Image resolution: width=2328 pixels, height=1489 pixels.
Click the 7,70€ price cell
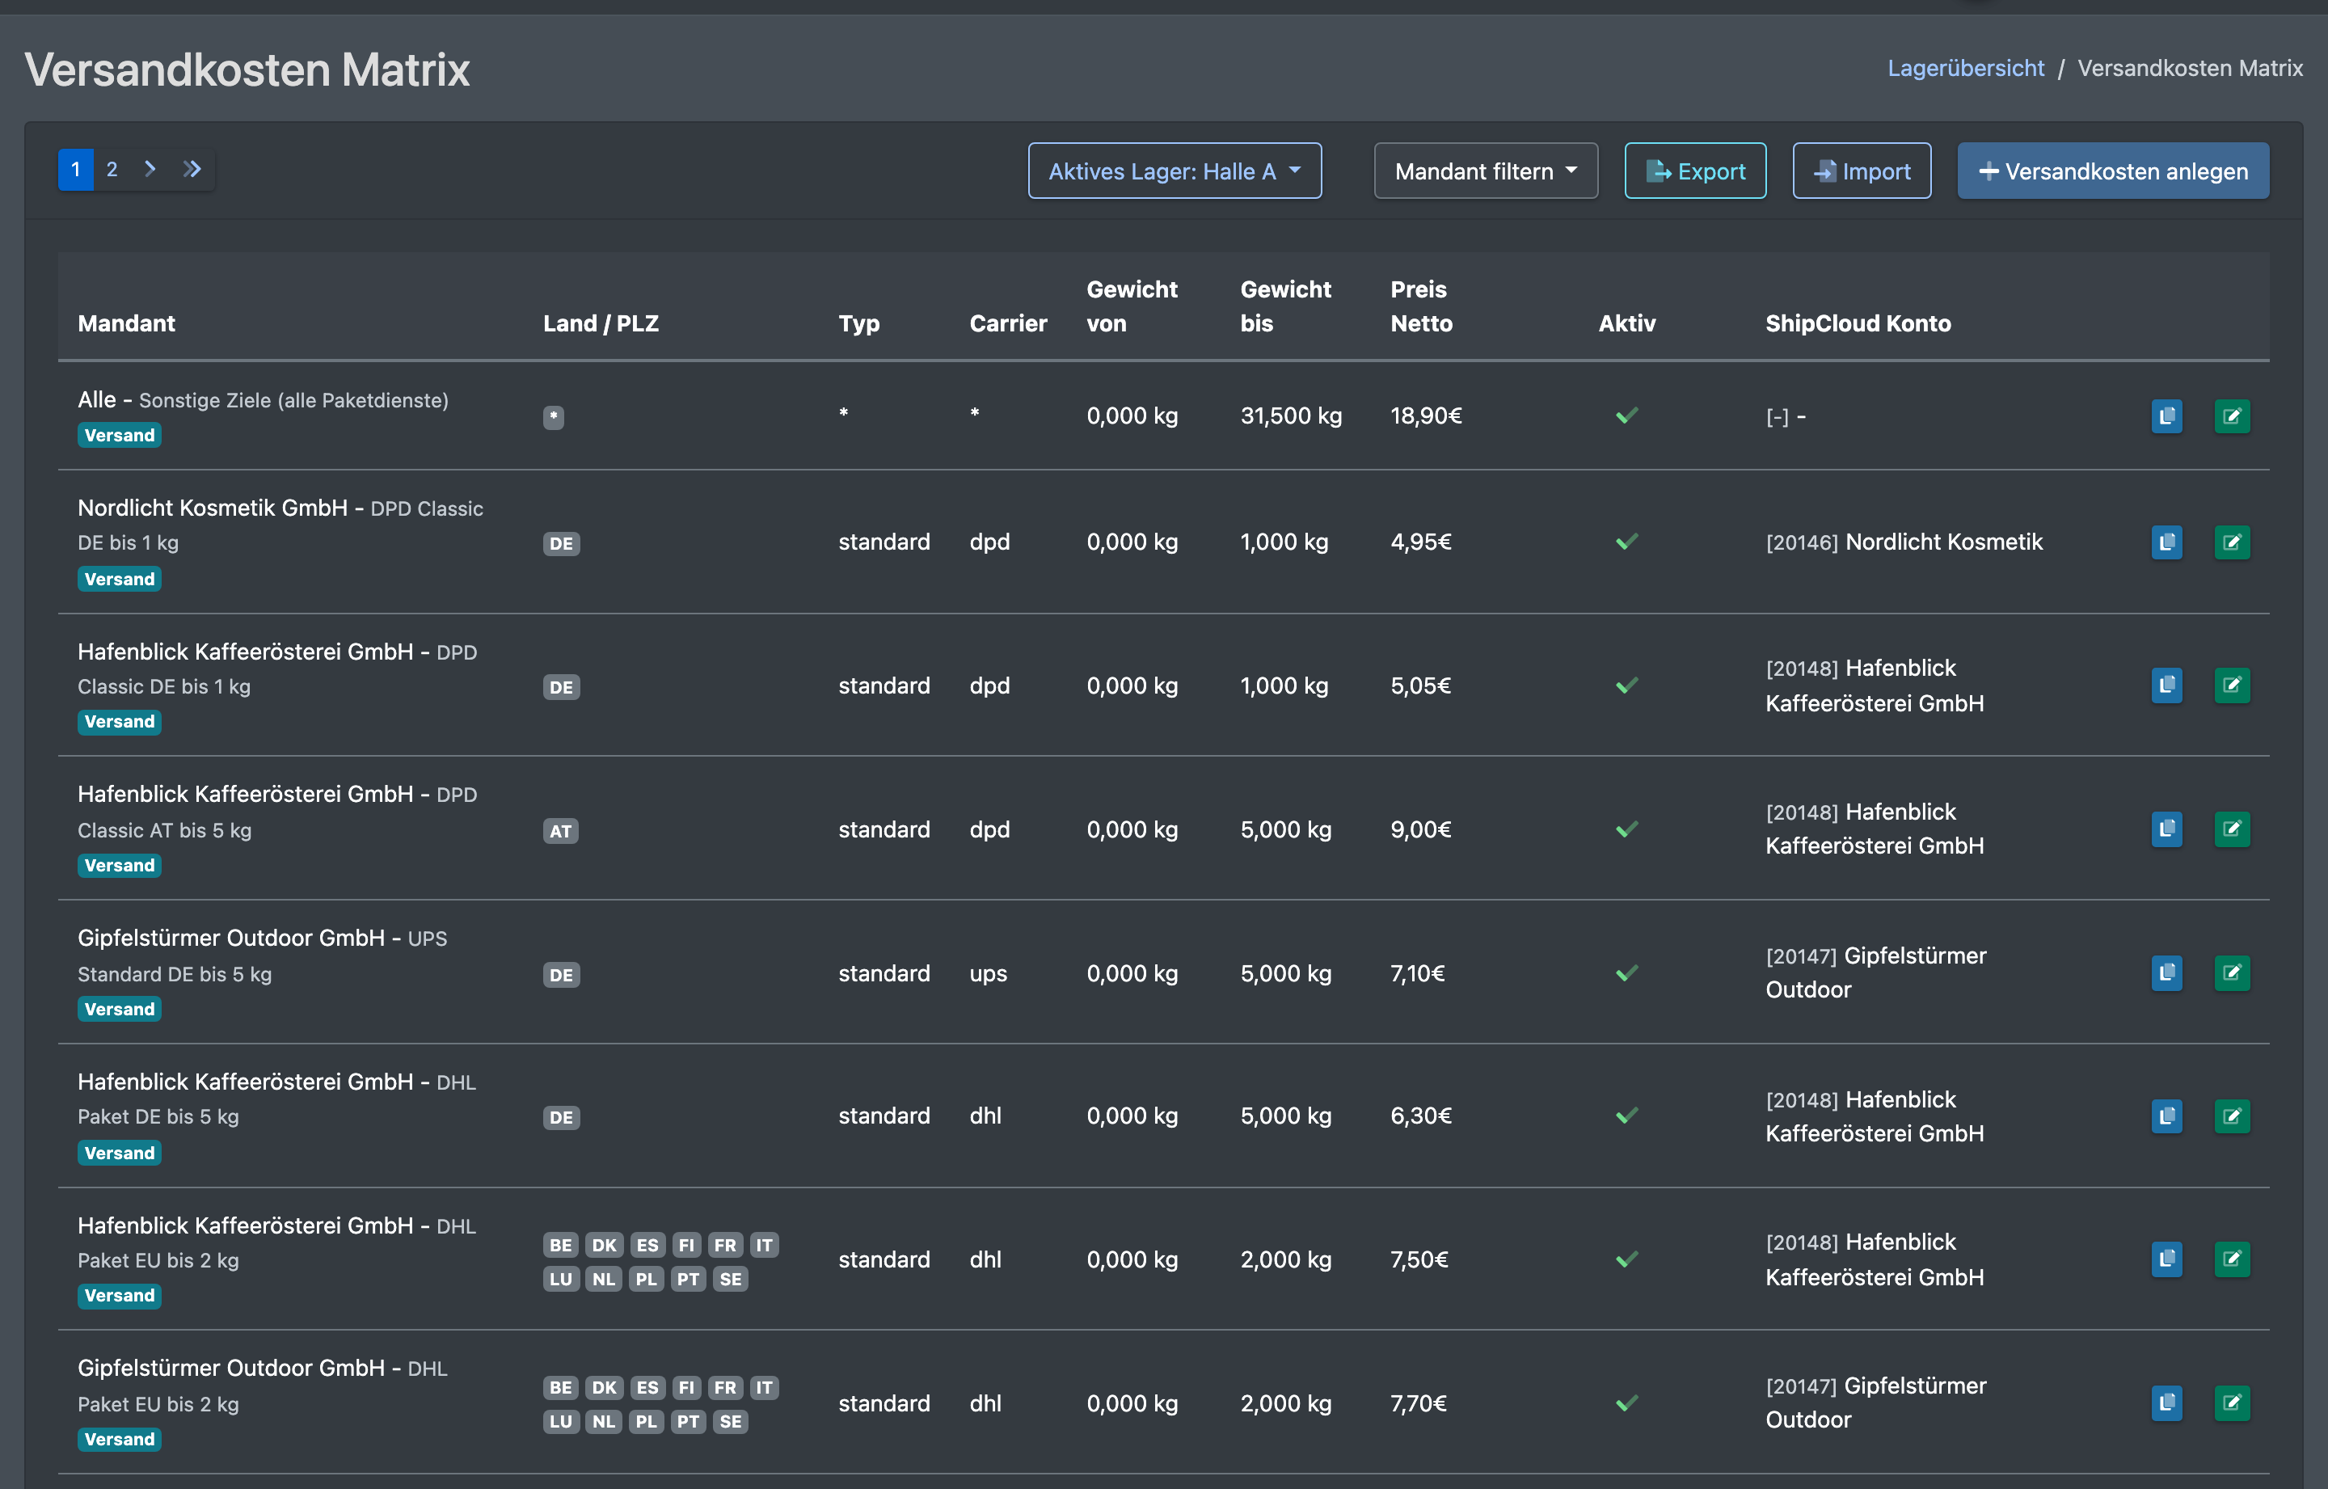(x=1419, y=1403)
